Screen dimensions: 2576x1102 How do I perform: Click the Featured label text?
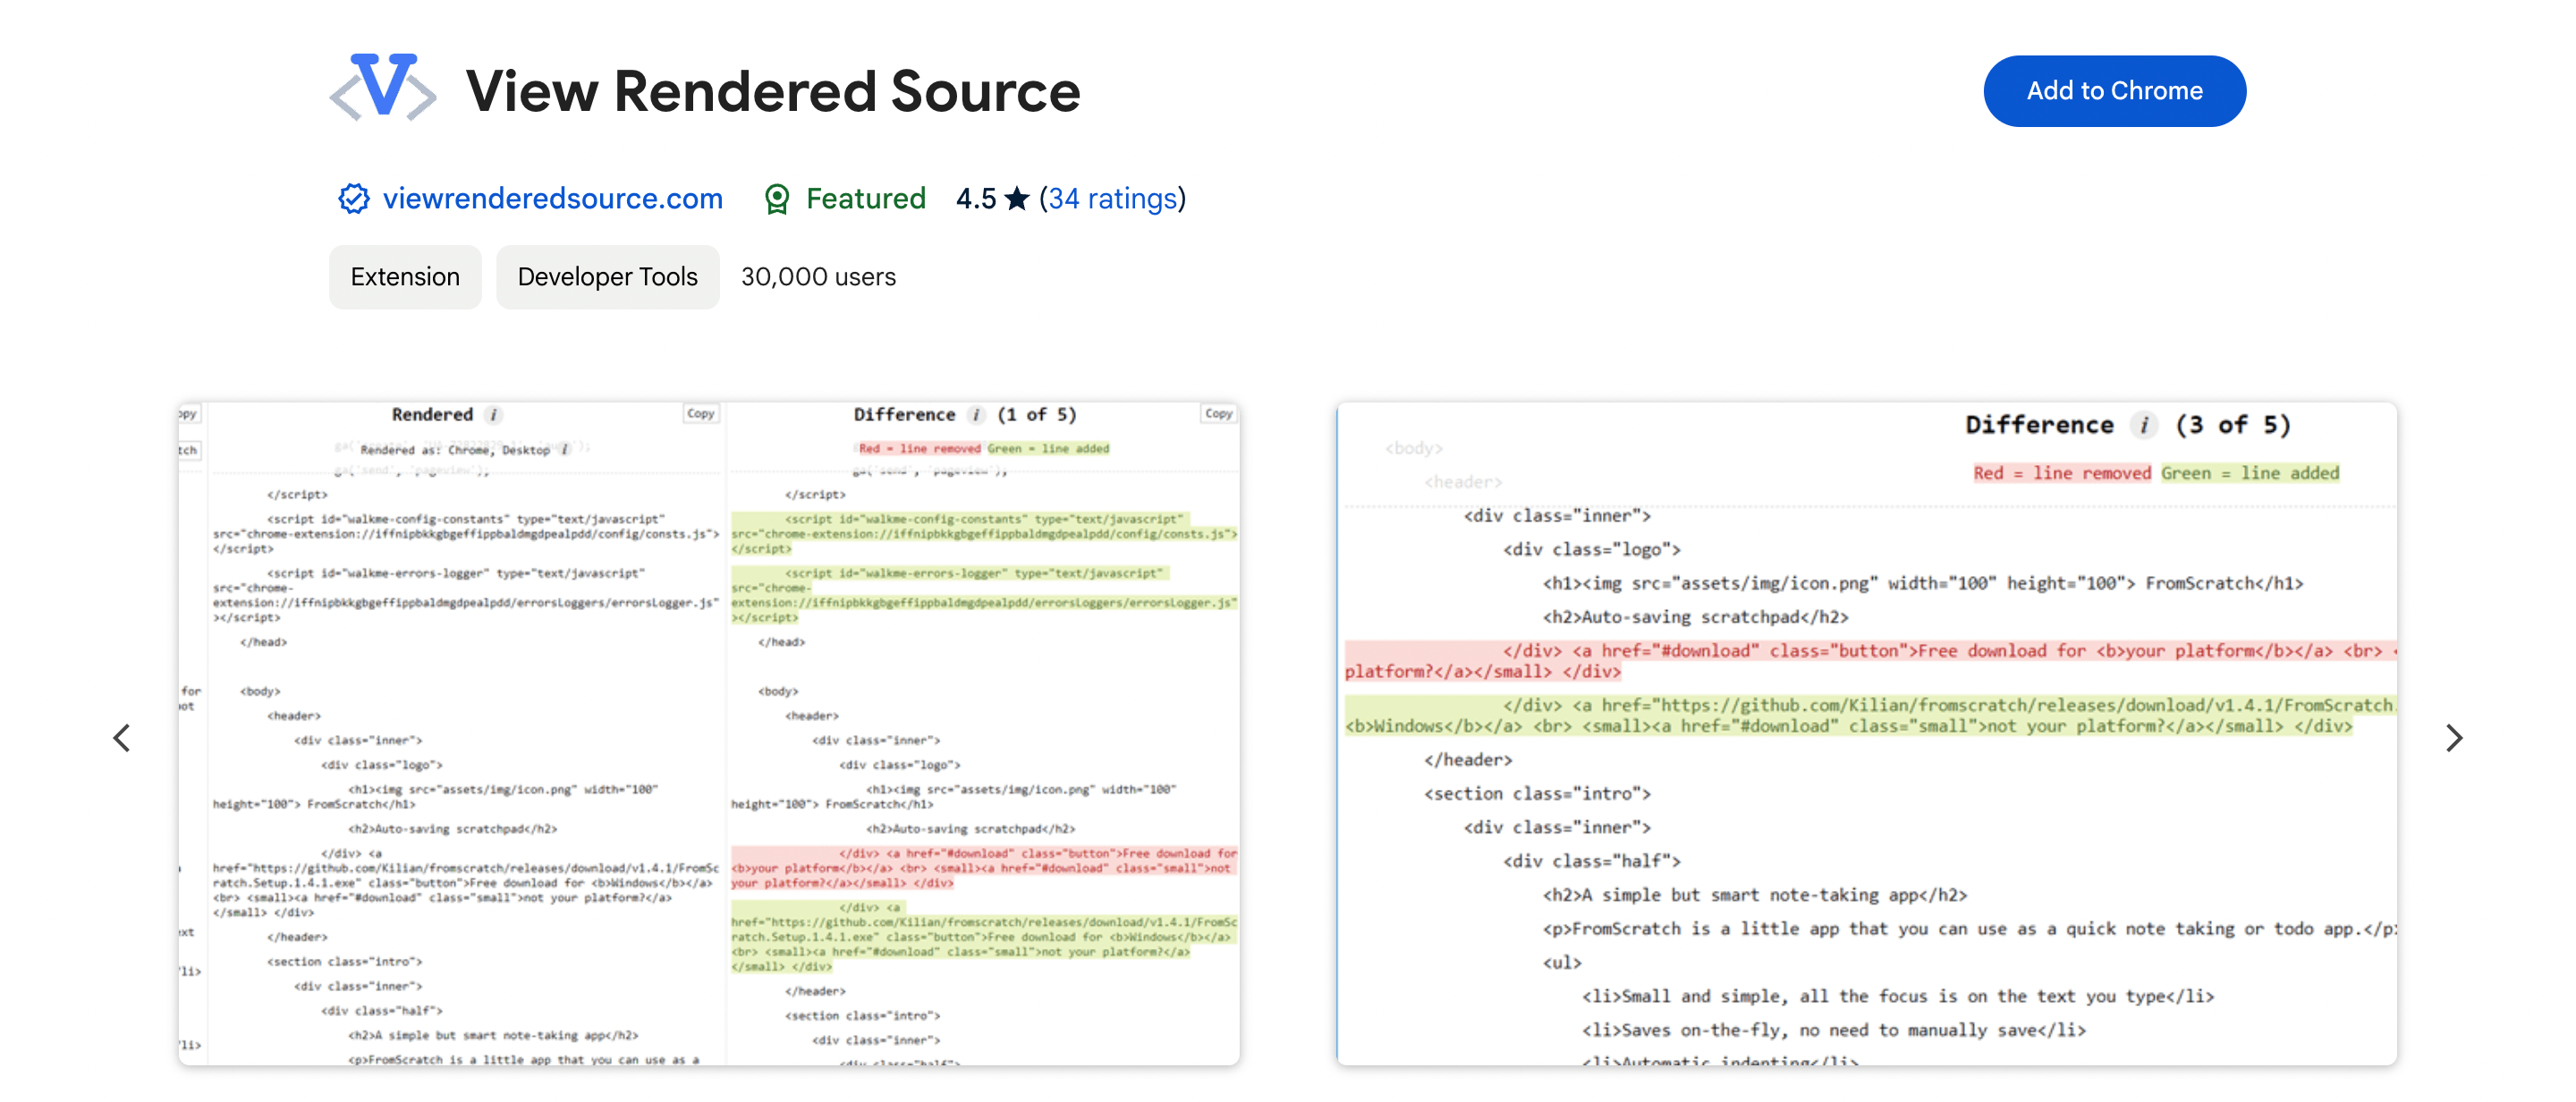click(x=866, y=198)
